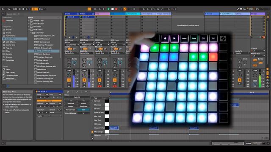Viewport: 271px width, 152px height.
Task: Select the Kick Boom.adv preset
Action: point(43,63)
